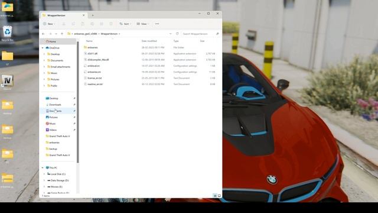This screenshot has width=378, height=213.
Task: Expand the Local Disk (C:) node
Action: point(44,174)
